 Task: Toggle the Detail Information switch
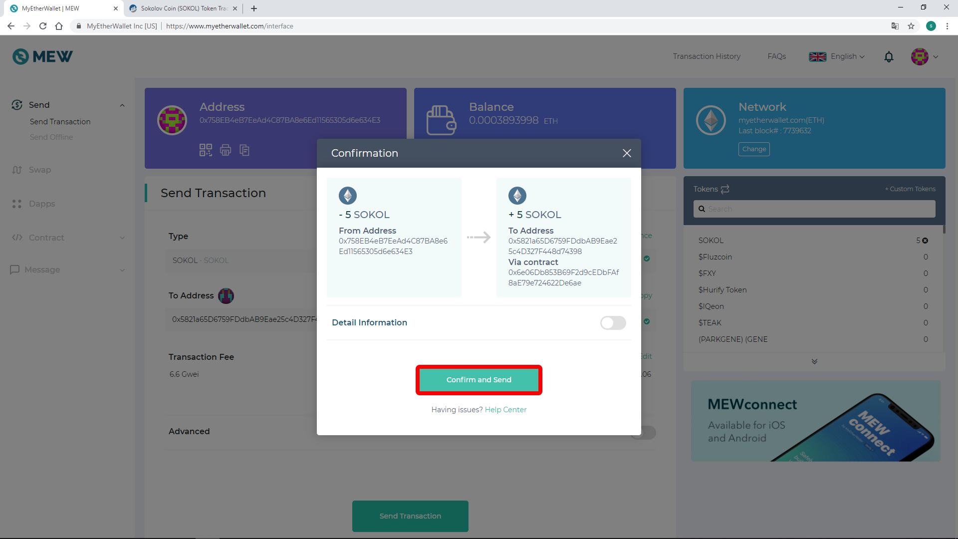(x=613, y=323)
